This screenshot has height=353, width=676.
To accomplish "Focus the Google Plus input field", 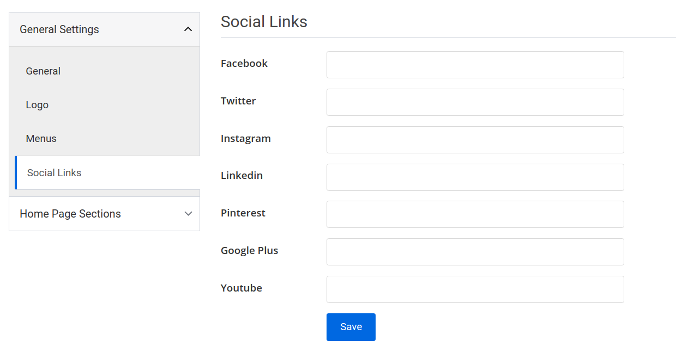I will (474, 251).
